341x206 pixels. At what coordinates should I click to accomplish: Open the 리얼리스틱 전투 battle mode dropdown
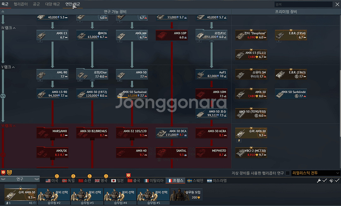tap(315, 173)
